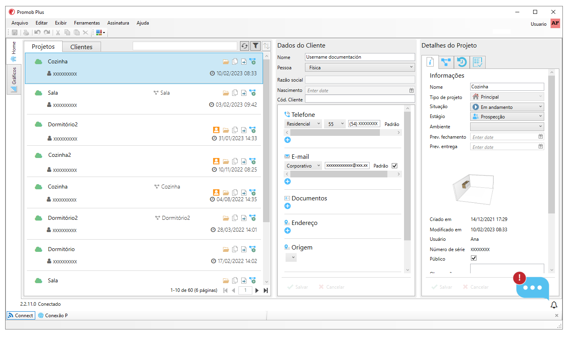
Task: Add linked project to Cozinha2
Action: tap(252, 161)
